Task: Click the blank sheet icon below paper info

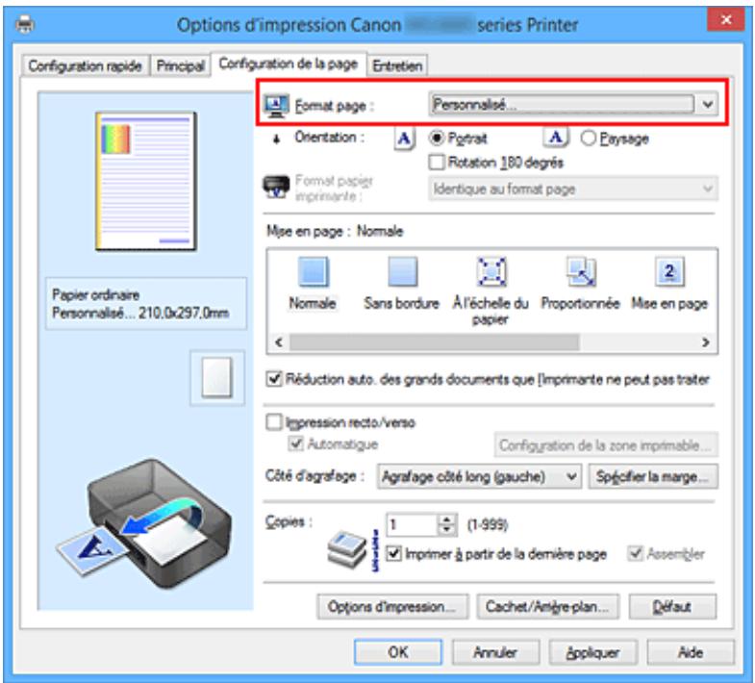Action: 217,378
